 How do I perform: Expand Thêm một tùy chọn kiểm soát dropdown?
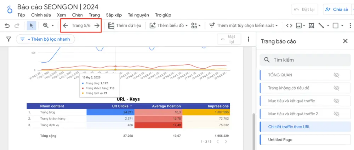243,25
